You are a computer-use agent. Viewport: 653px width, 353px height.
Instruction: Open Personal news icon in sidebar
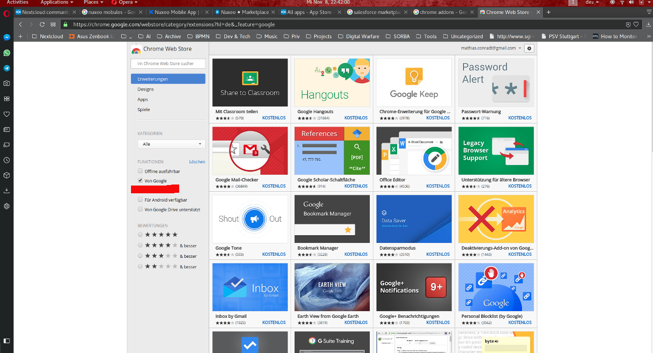[x=7, y=129]
